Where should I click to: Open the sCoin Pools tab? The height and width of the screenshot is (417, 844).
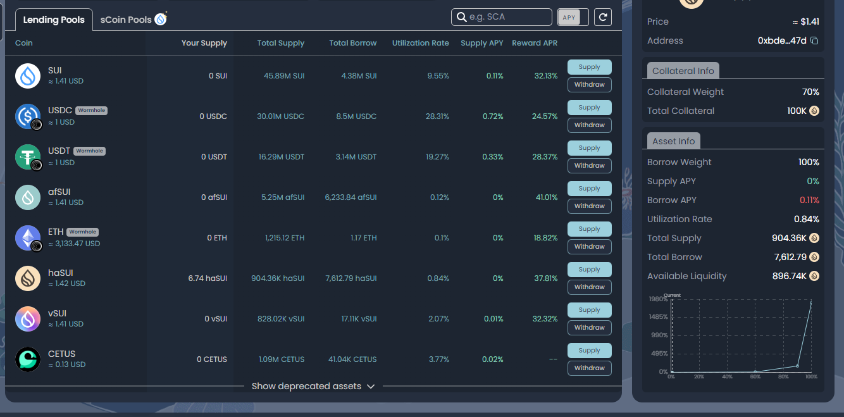pos(133,20)
